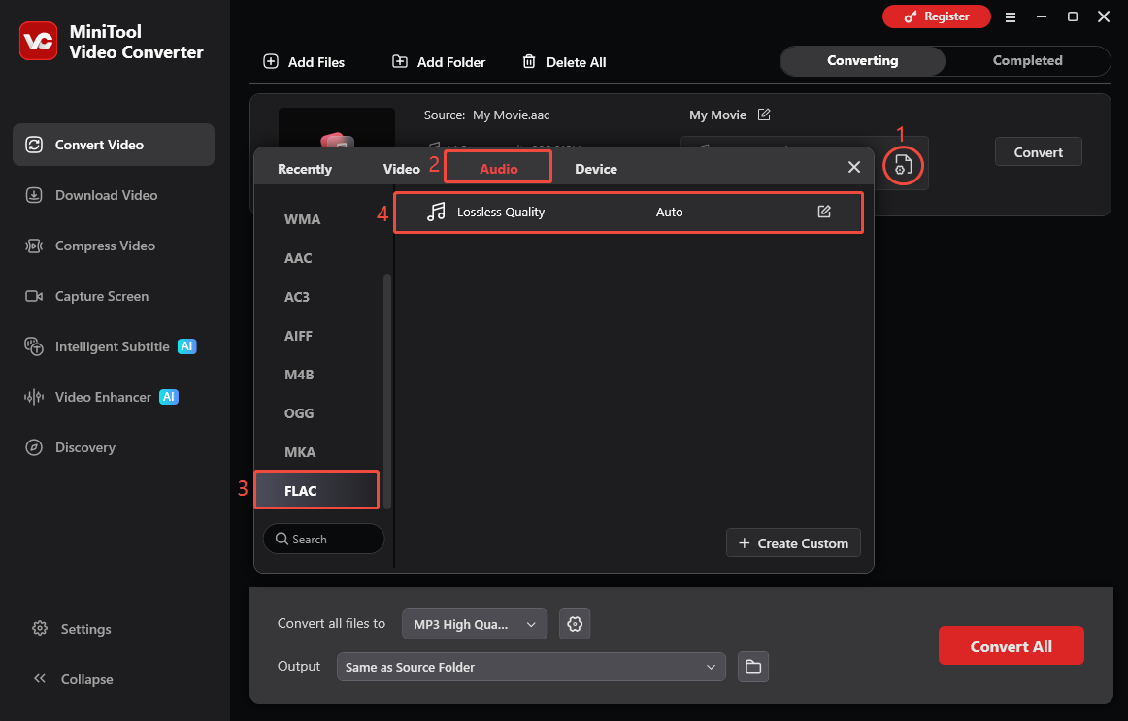
Task: Close the format selection popup
Action: click(854, 167)
